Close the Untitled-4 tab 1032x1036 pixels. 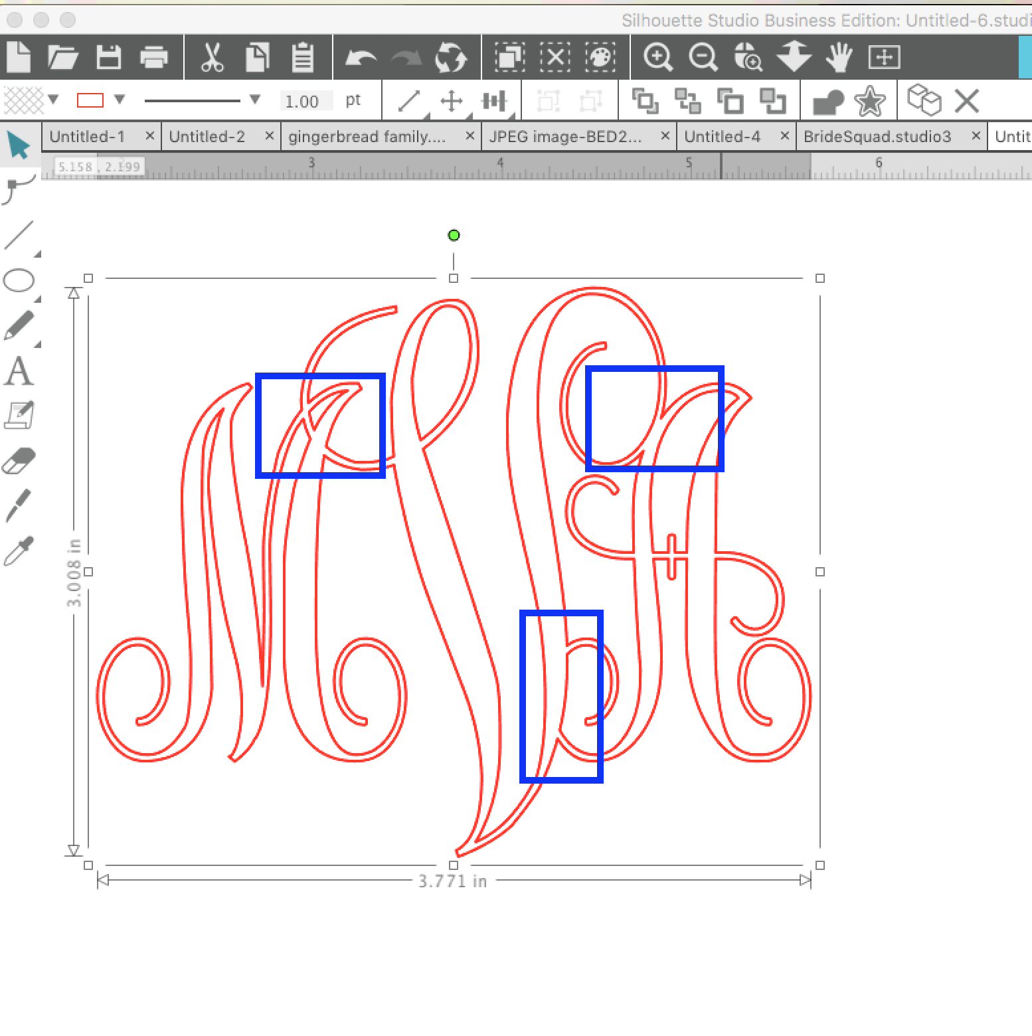coord(784,135)
